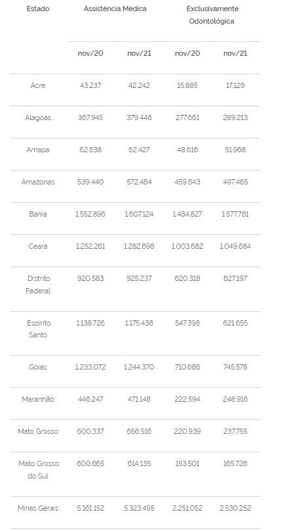Select the Distrito Federal row label
289x531 pixels.
click(x=38, y=285)
